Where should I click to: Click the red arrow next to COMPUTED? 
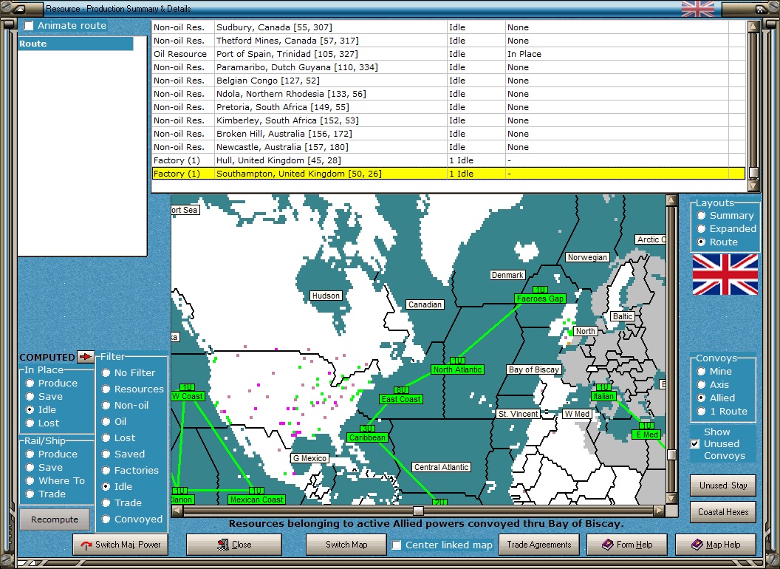86,357
